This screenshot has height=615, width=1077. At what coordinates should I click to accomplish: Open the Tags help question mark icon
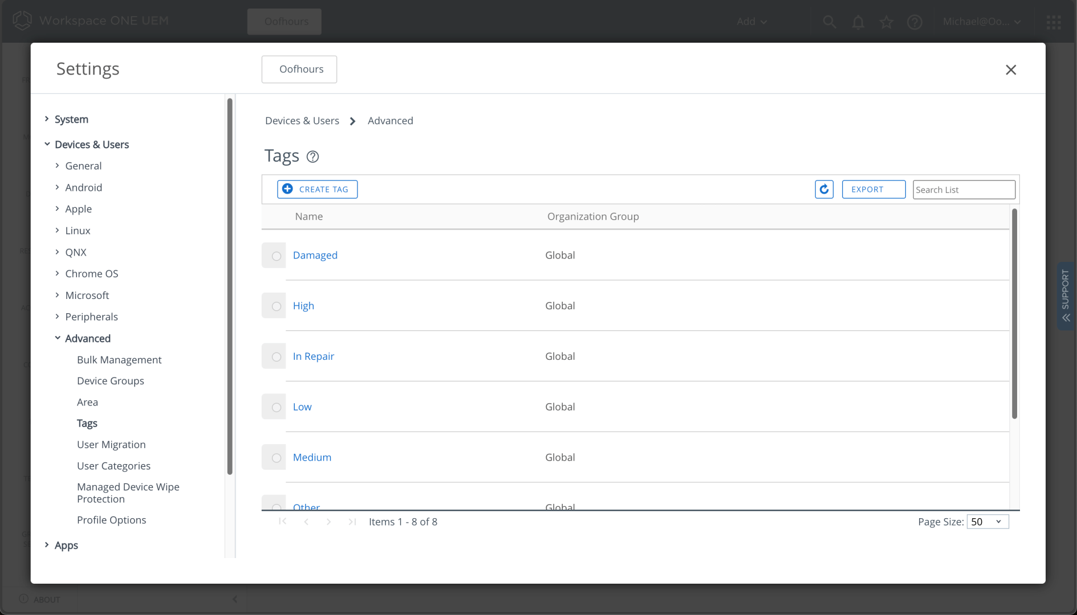312,157
